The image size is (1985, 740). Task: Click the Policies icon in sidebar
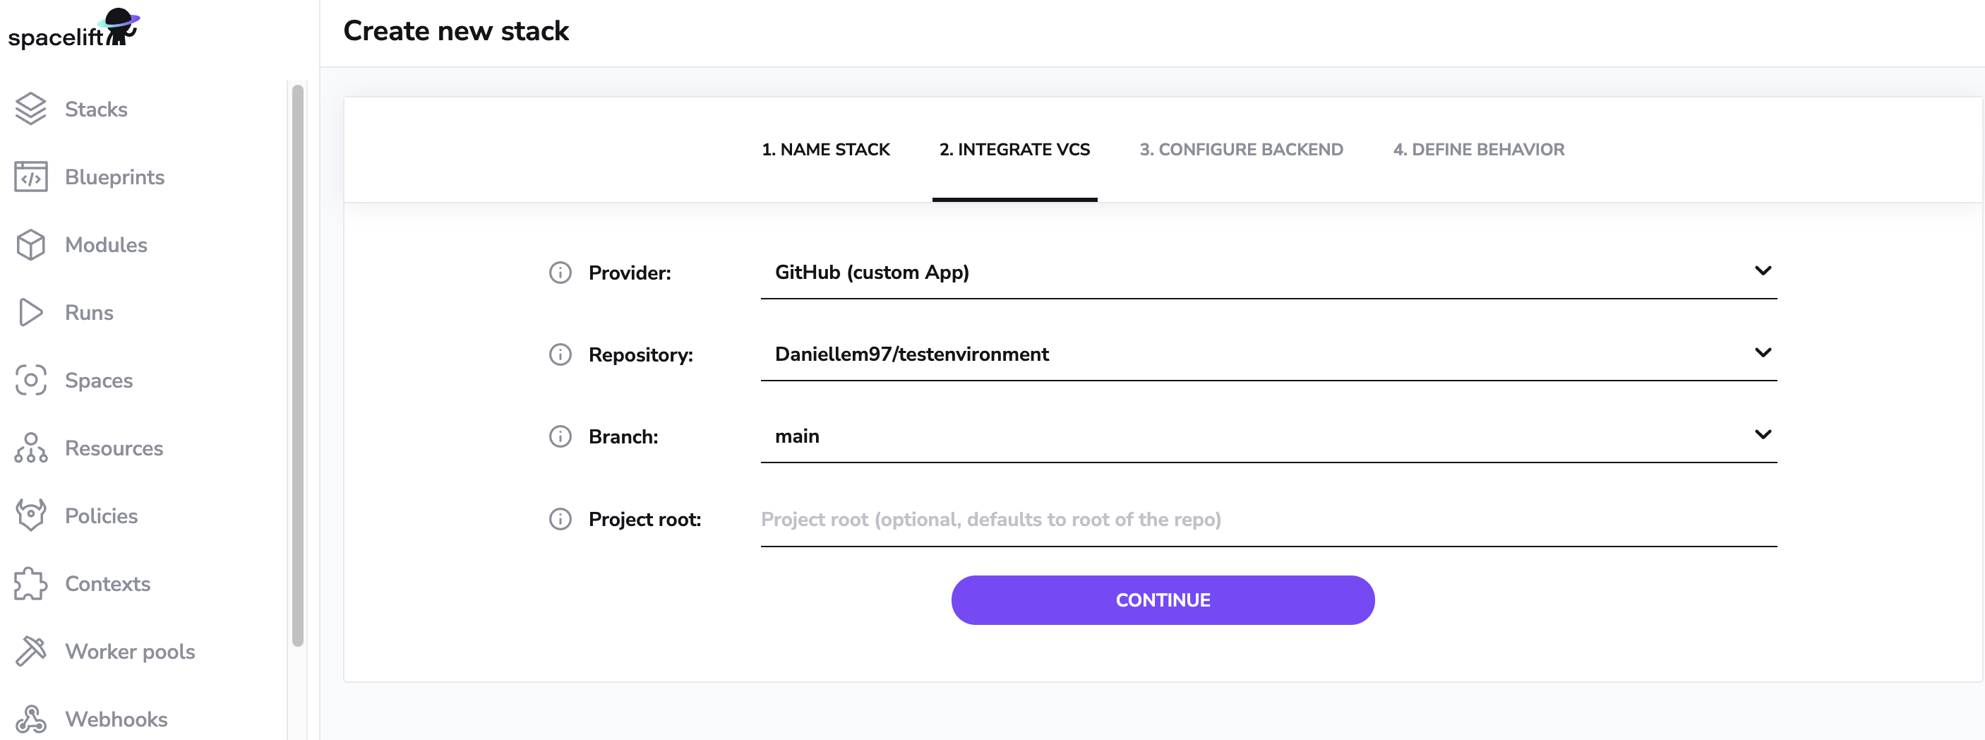(31, 515)
